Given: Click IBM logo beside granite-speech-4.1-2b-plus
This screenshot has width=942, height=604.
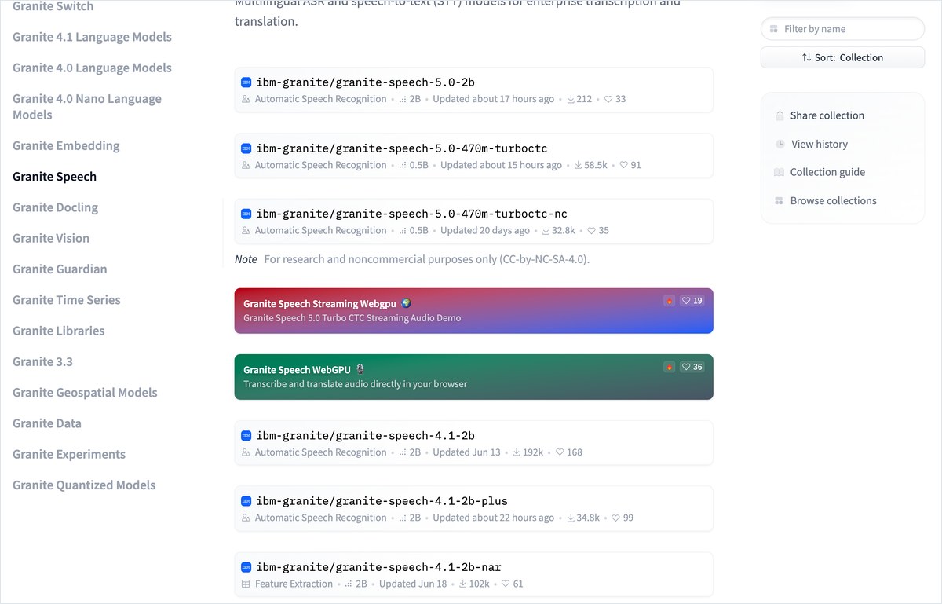Looking at the screenshot, I should click(246, 501).
